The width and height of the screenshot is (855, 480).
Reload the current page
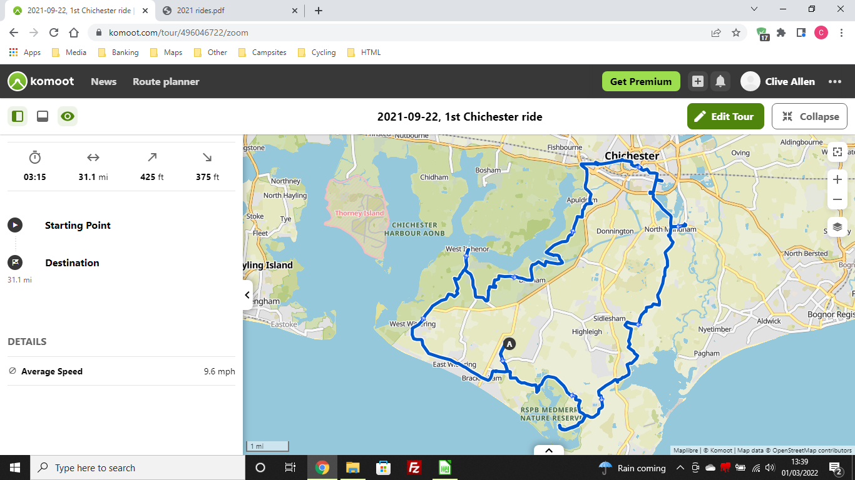[54, 32]
